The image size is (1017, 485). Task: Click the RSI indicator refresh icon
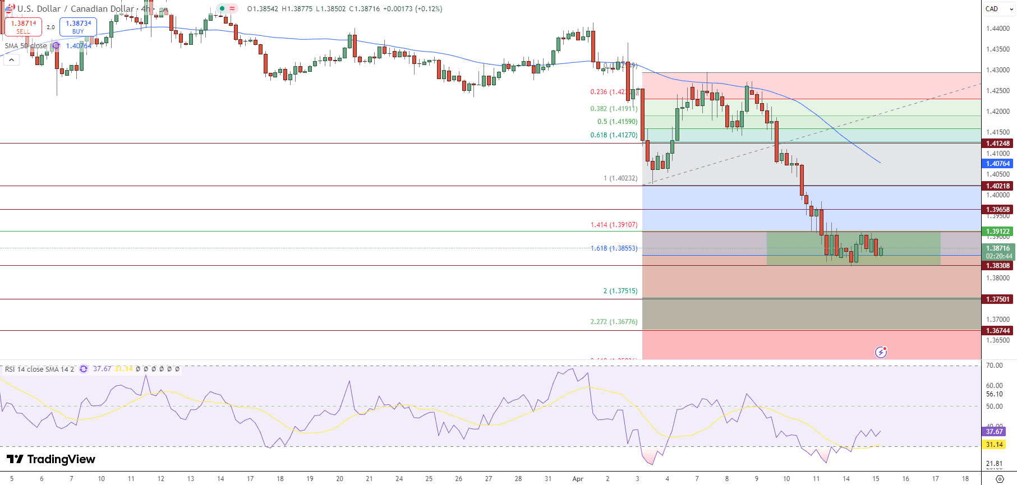click(84, 369)
